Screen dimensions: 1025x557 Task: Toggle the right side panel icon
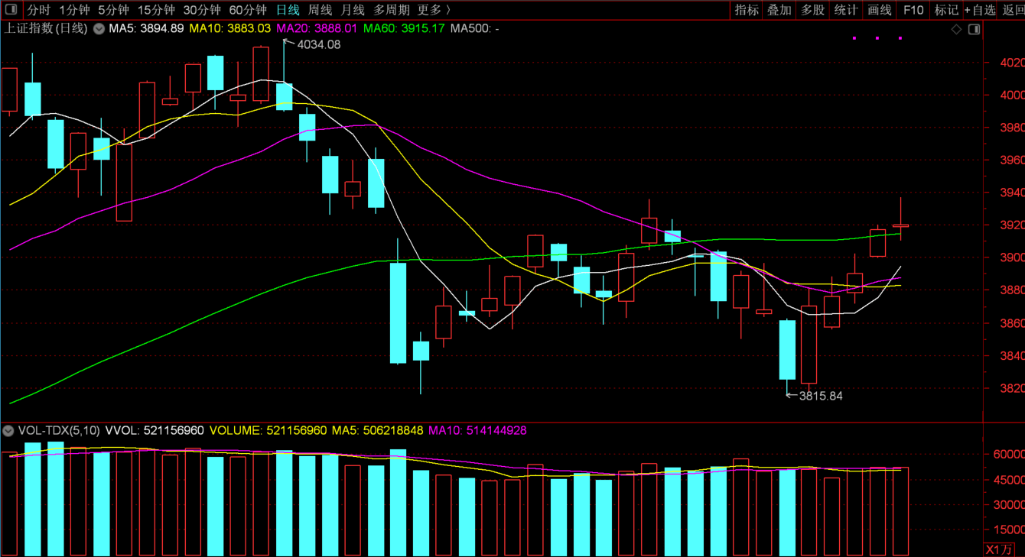pyautogui.click(x=974, y=29)
